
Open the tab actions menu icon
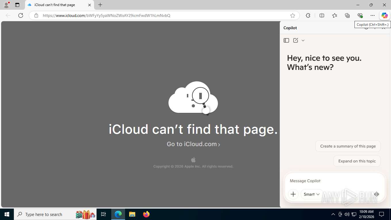(x=17, y=5)
